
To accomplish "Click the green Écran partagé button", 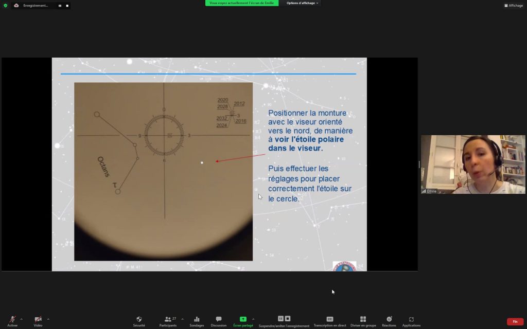I will (243, 321).
